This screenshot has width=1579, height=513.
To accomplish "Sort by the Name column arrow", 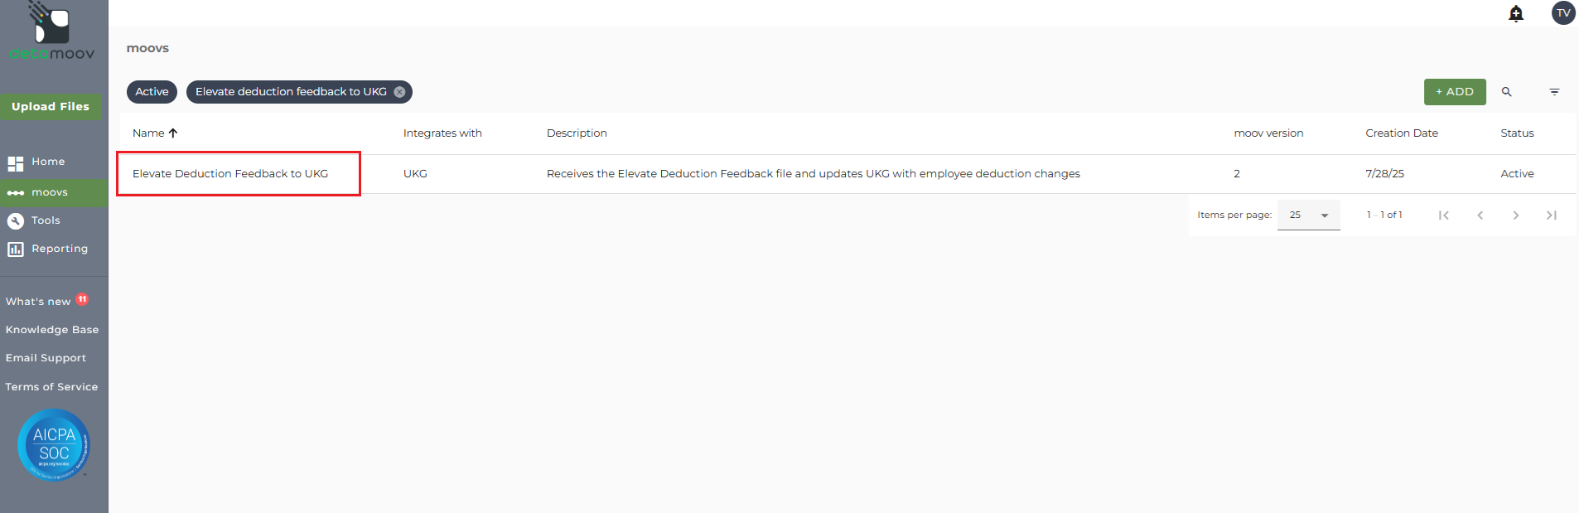I will pyautogui.click(x=173, y=133).
